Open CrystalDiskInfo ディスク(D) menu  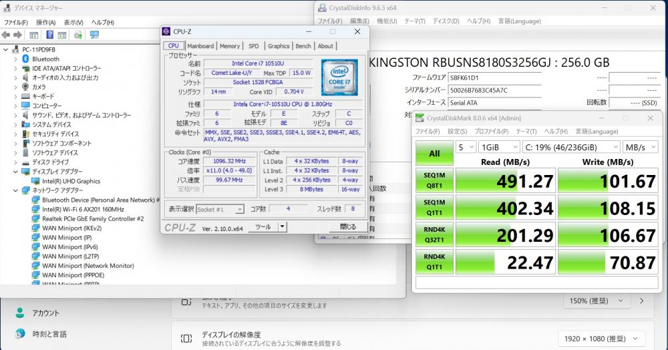point(446,21)
